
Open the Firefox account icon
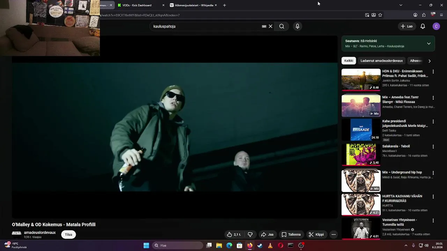pyautogui.click(x=415, y=15)
